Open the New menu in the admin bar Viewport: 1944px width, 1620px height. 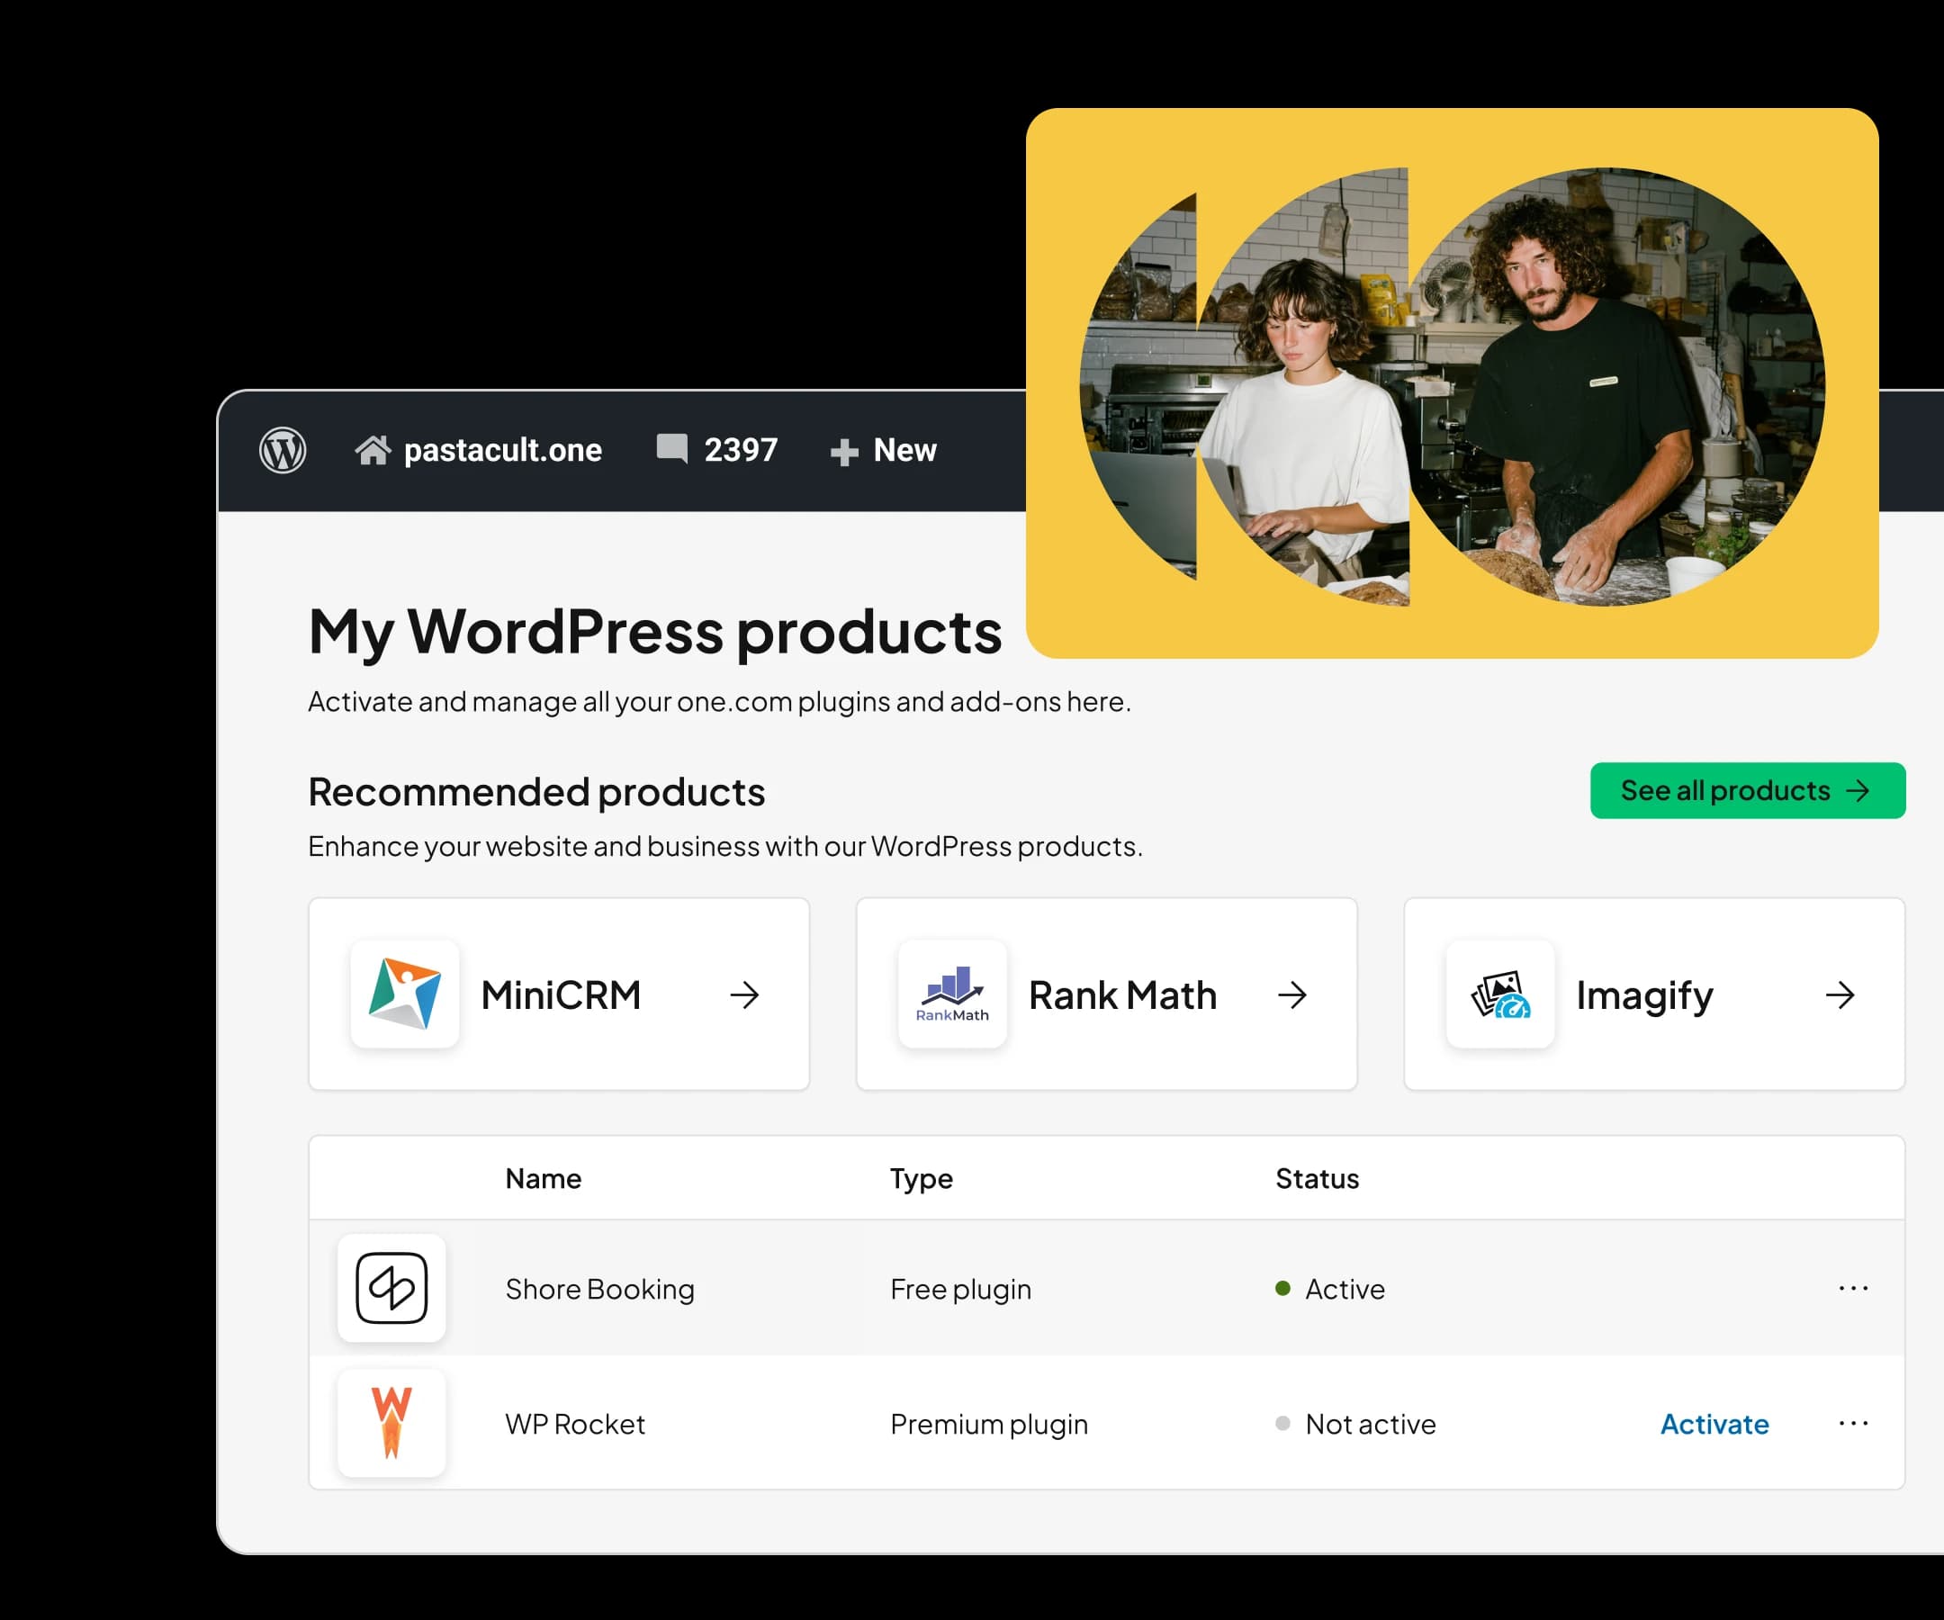tap(883, 449)
